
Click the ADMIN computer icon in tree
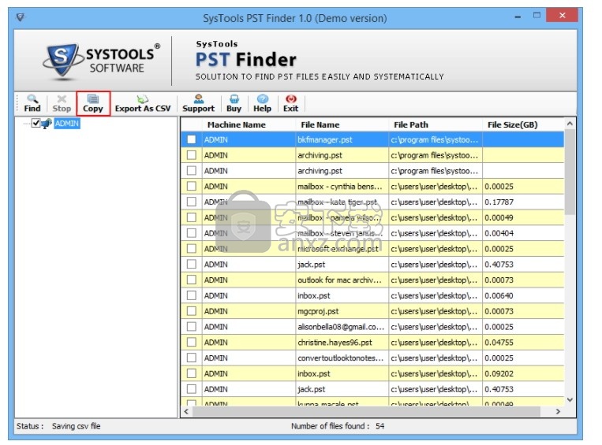click(x=47, y=124)
